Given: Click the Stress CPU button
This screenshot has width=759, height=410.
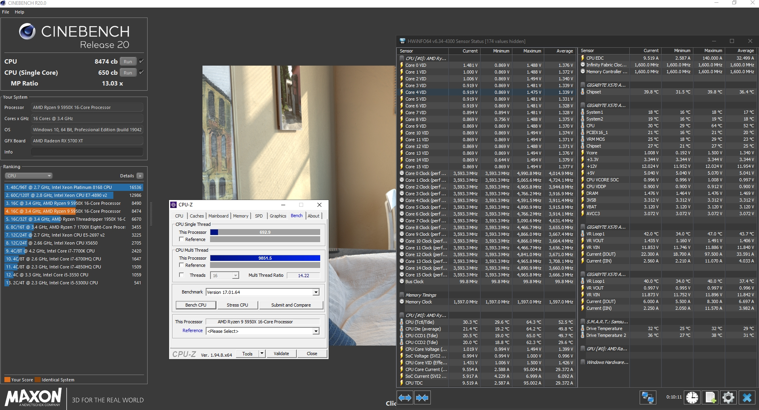Looking at the screenshot, I should click(x=237, y=305).
